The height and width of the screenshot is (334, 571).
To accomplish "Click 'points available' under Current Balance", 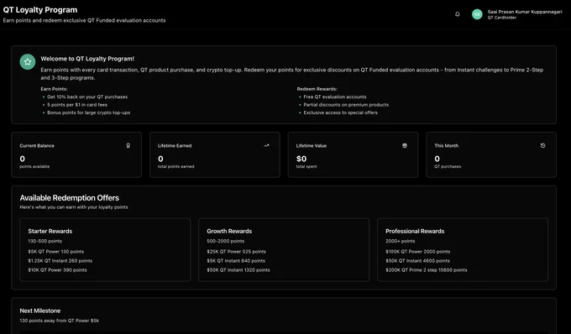I will (34, 167).
